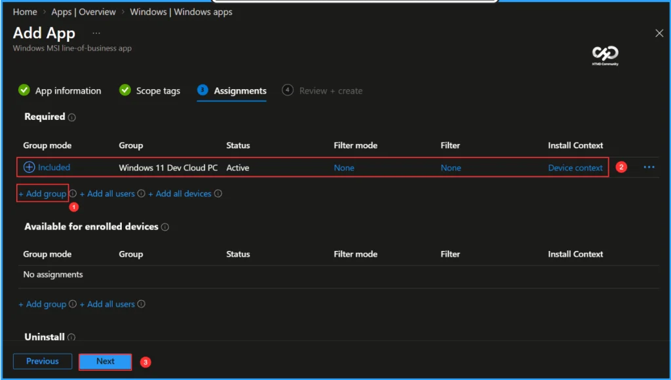Show info icon beside Add all devices
Image resolution: width=671 pixels, height=380 pixels.
(x=218, y=193)
